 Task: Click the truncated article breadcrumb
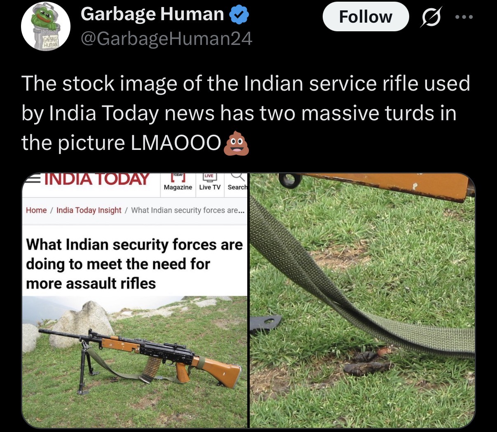tap(188, 210)
